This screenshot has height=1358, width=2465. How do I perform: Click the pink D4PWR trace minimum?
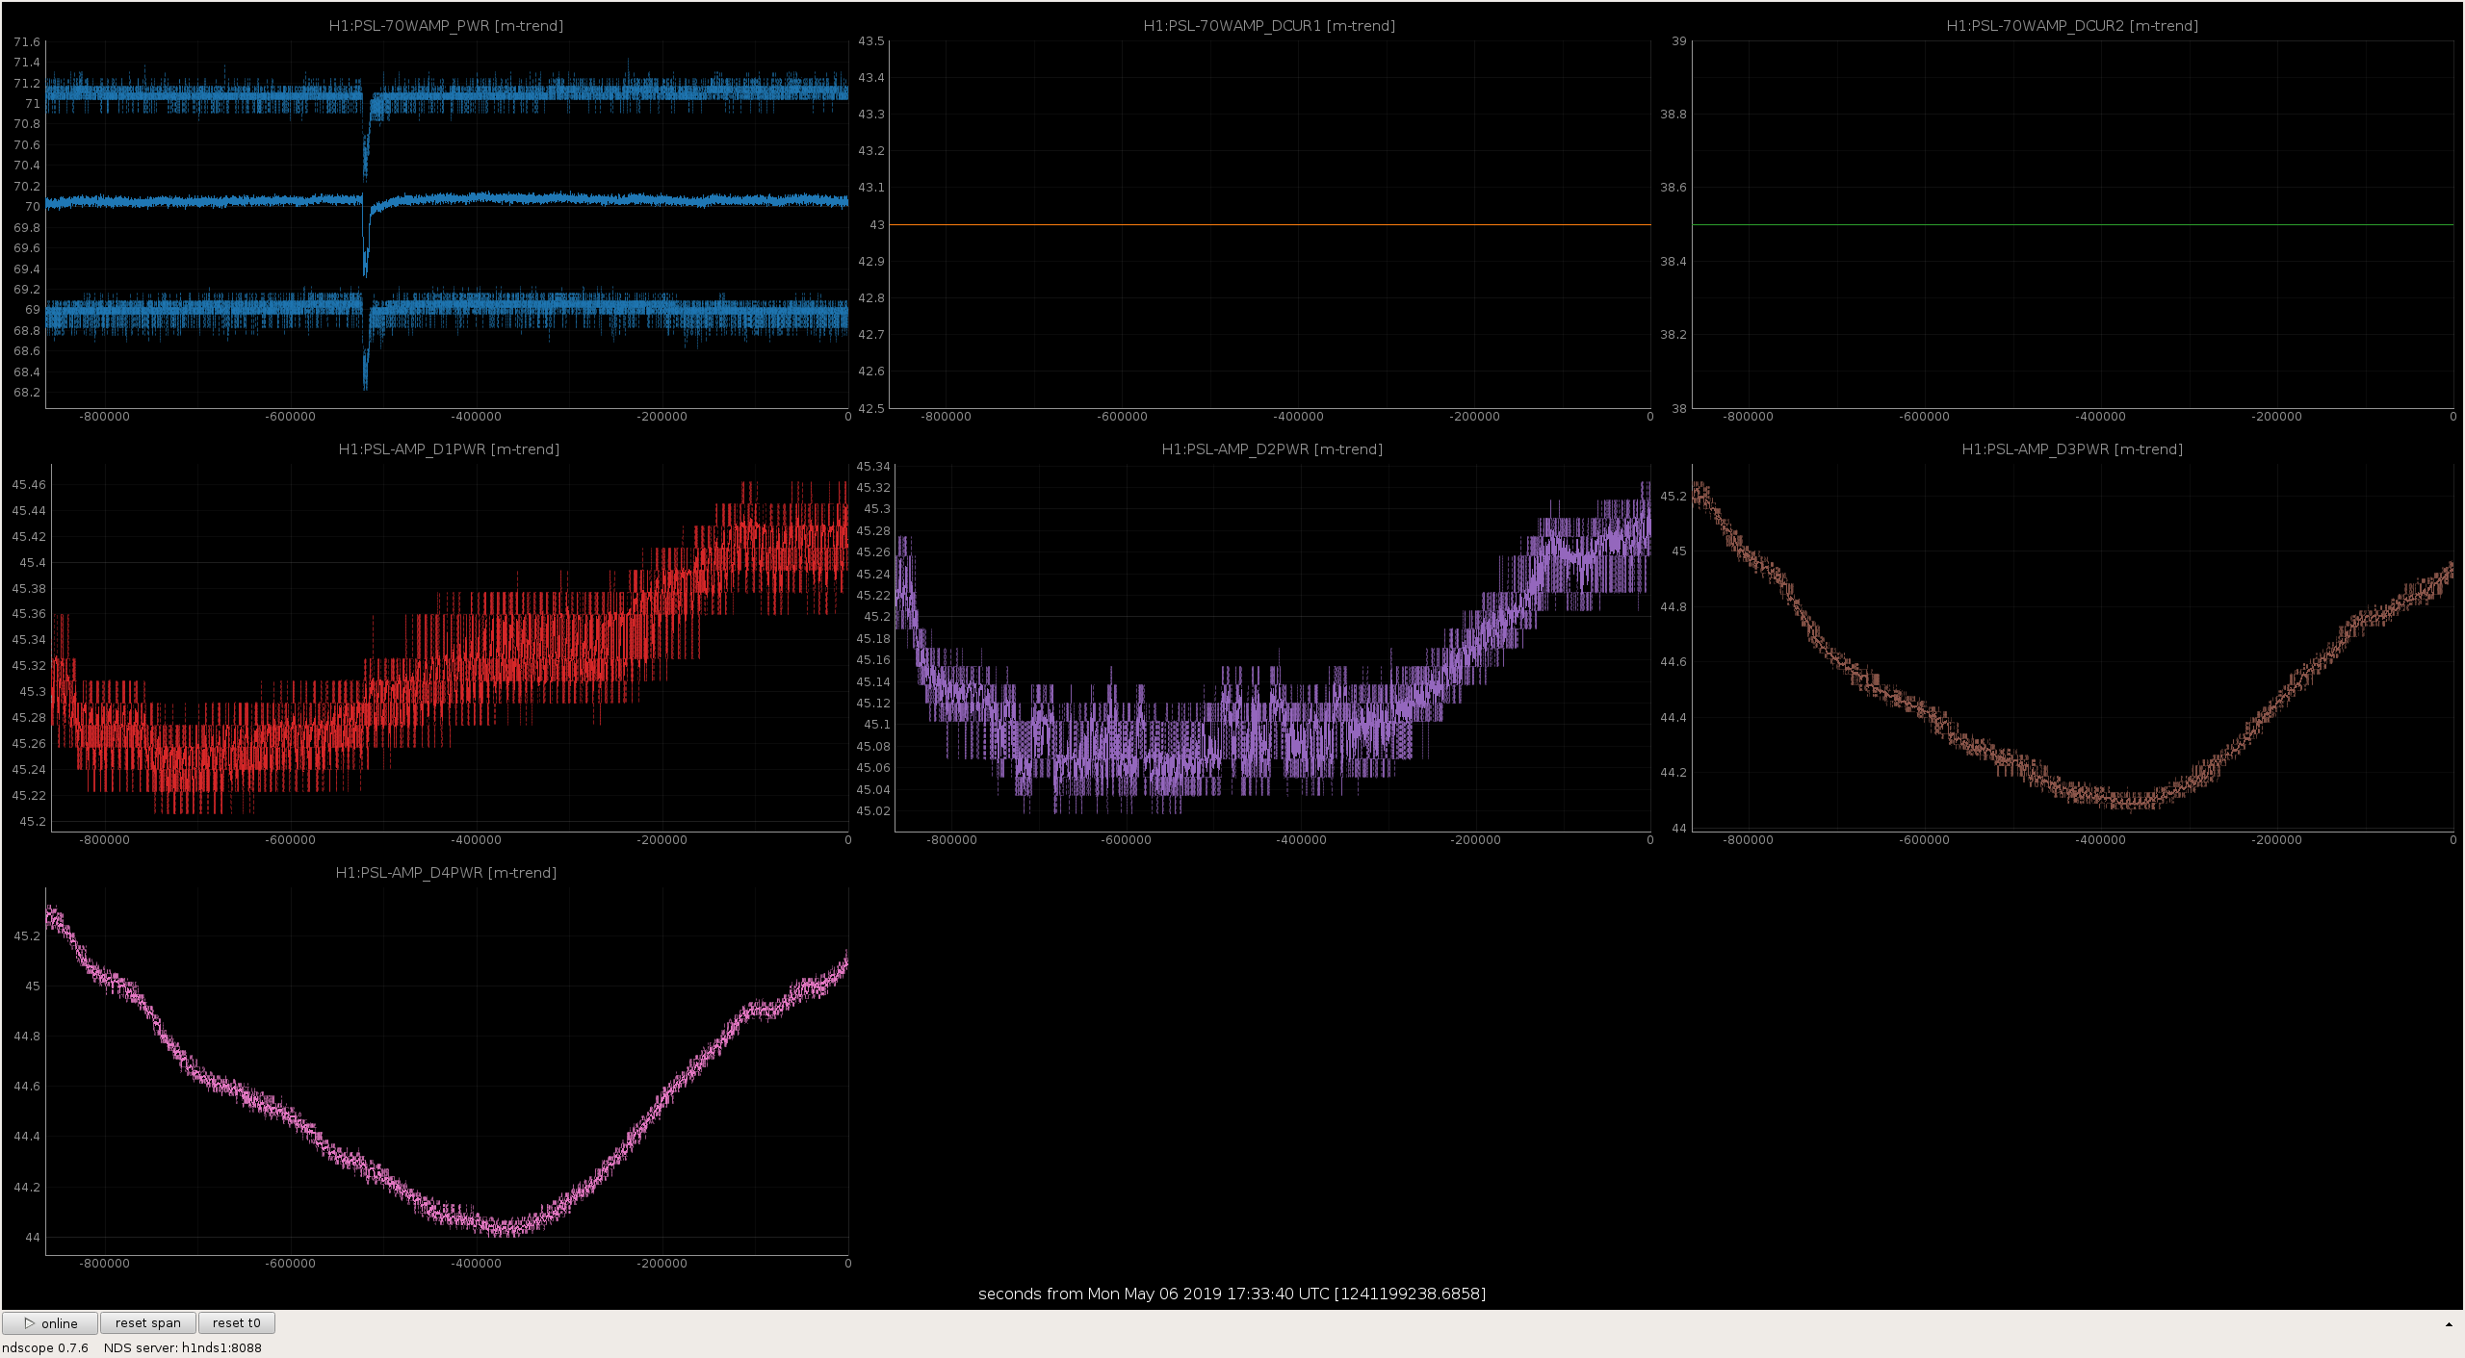coord(508,1226)
